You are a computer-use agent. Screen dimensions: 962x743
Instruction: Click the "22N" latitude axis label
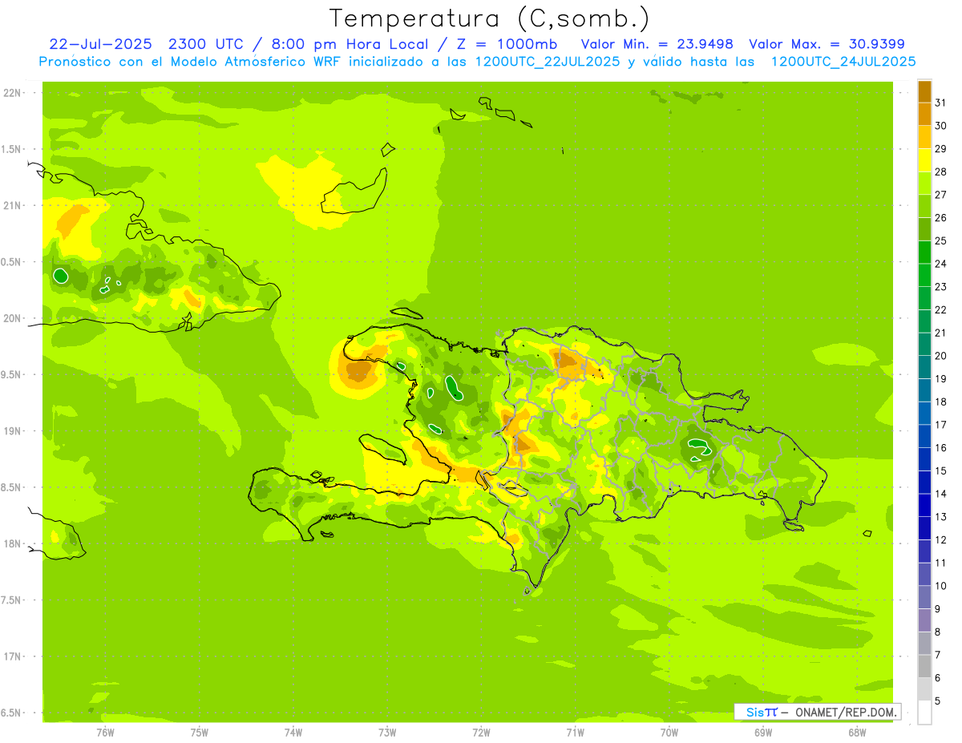pyautogui.click(x=13, y=93)
